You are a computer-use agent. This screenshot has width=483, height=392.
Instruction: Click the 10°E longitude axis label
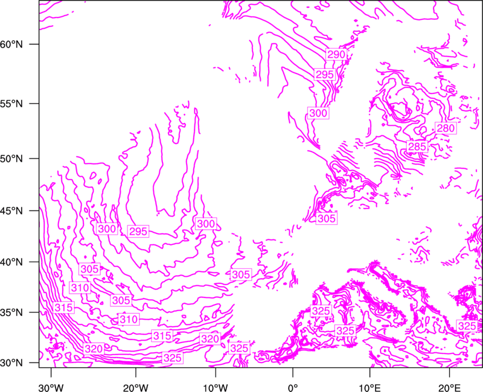tap(369, 388)
